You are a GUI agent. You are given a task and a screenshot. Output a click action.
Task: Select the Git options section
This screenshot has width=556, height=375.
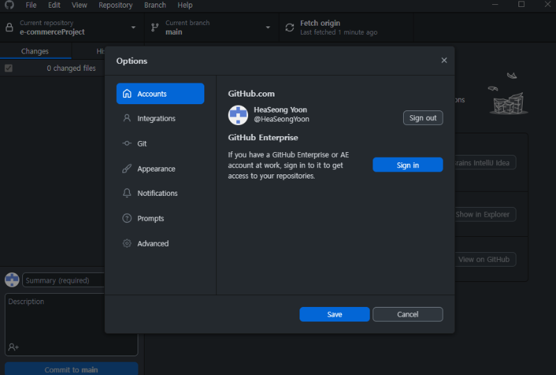point(161,143)
